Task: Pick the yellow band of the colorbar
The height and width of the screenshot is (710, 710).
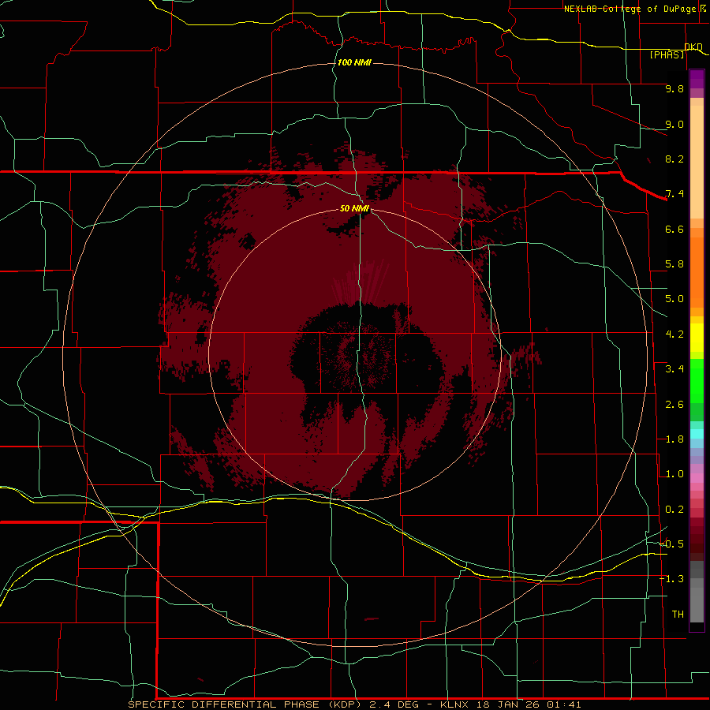Action: [x=697, y=338]
